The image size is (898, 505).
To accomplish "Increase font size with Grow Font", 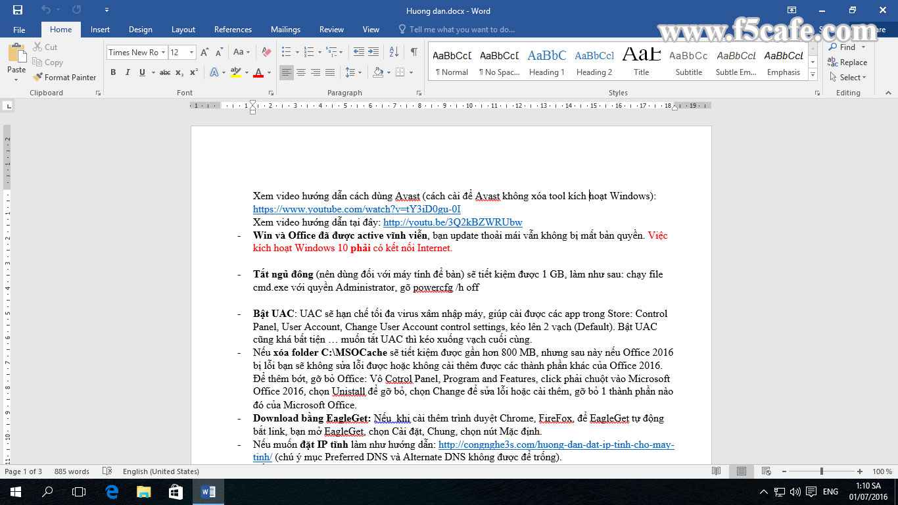I will click(204, 53).
